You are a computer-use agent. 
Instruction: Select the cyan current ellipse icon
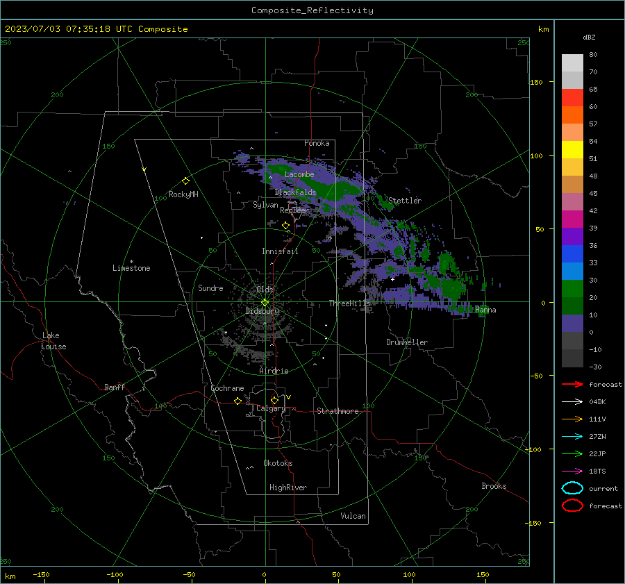(x=572, y=488)
